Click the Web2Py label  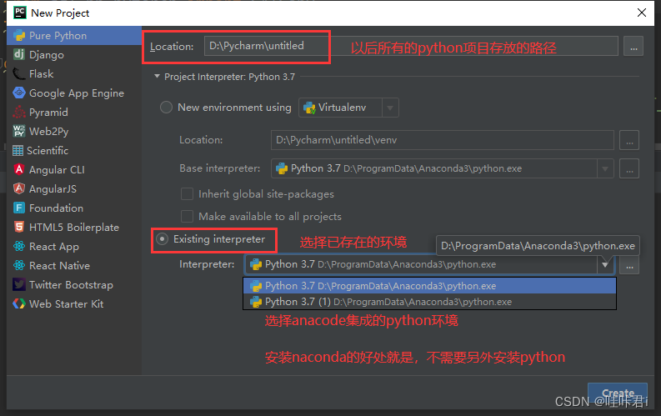[x=49, y=132]
